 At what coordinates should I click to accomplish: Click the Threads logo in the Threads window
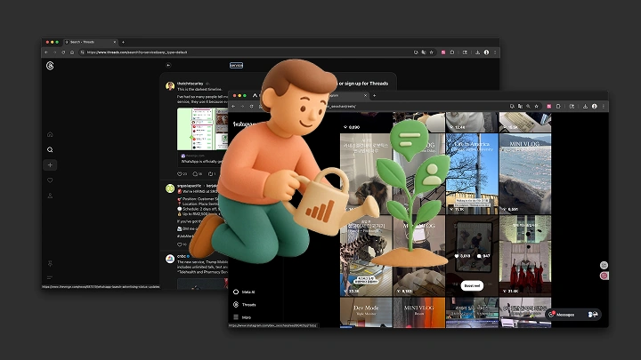coord(50,66)
